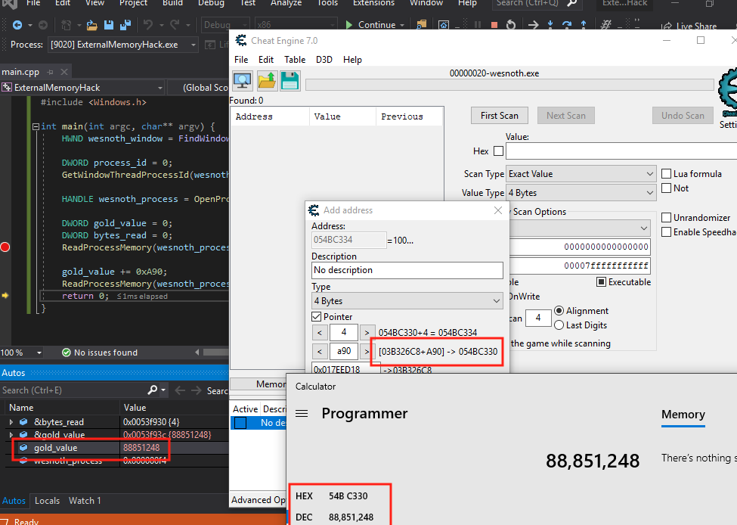Click the Step Over debug icon

click(567, 25)
